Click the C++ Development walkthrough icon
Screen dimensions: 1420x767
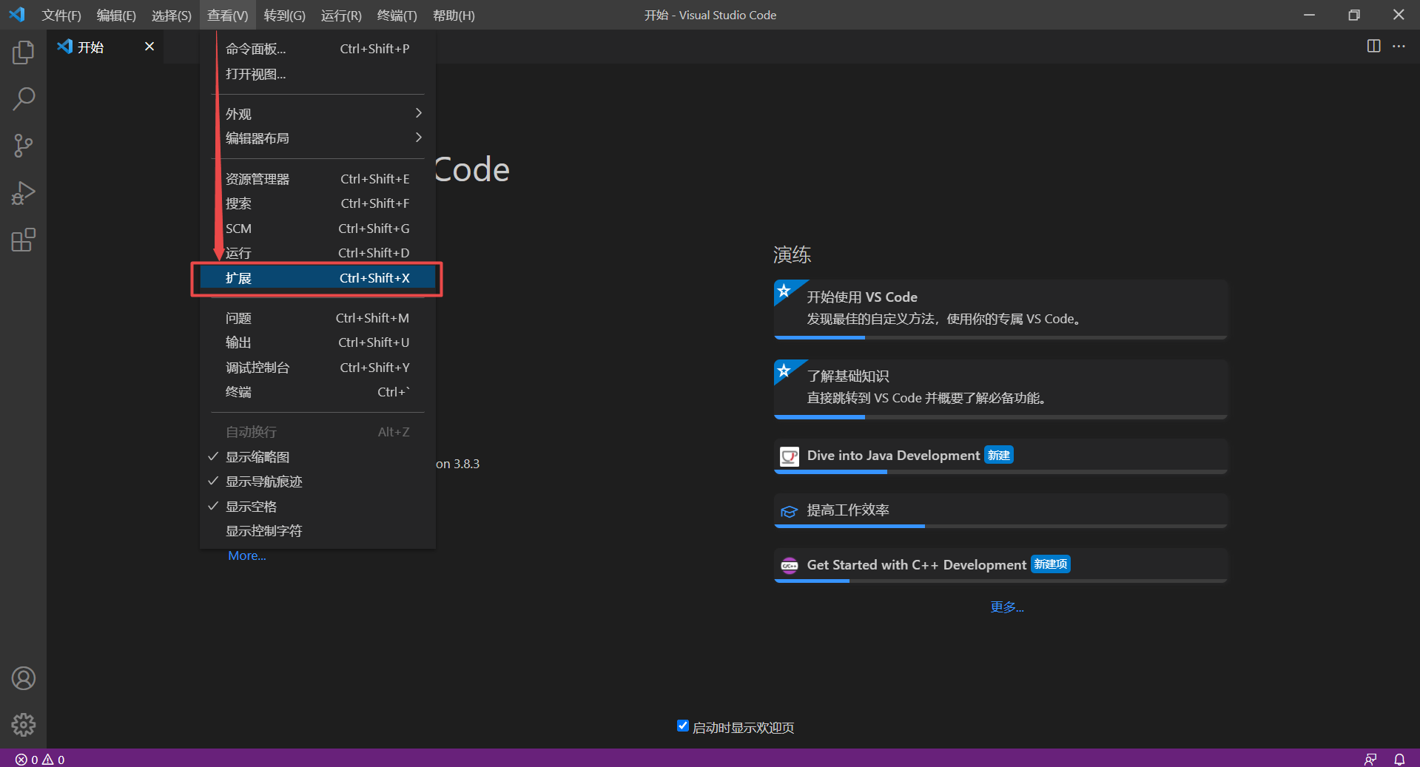(790, 566)
